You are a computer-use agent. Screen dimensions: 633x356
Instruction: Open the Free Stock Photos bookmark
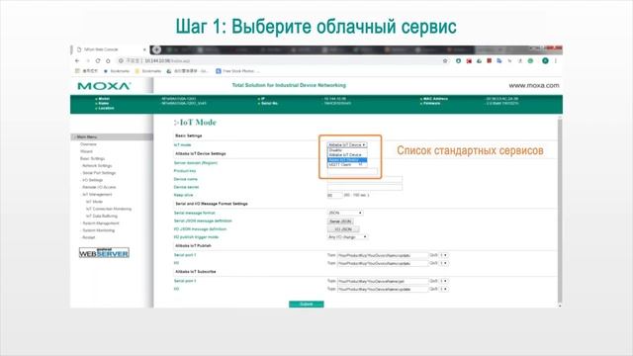pyautogui.click(x=237, y=71)
